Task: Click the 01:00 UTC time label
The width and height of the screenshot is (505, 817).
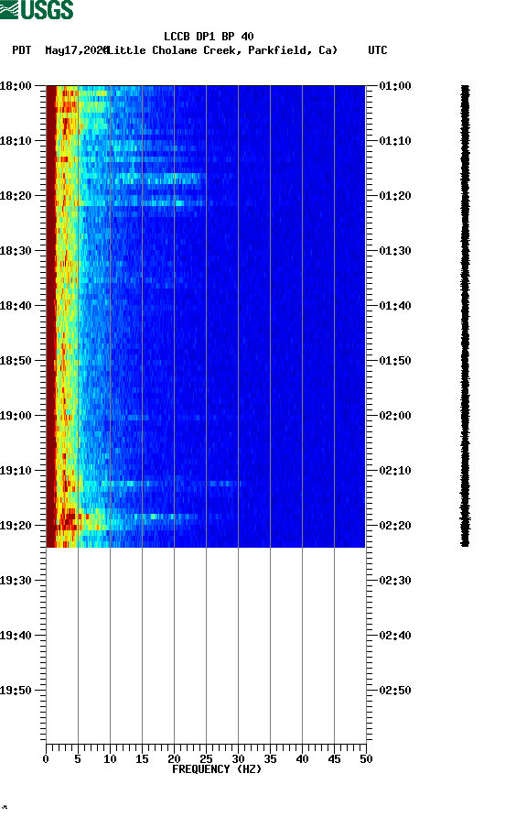Action: tap(395, 86)
